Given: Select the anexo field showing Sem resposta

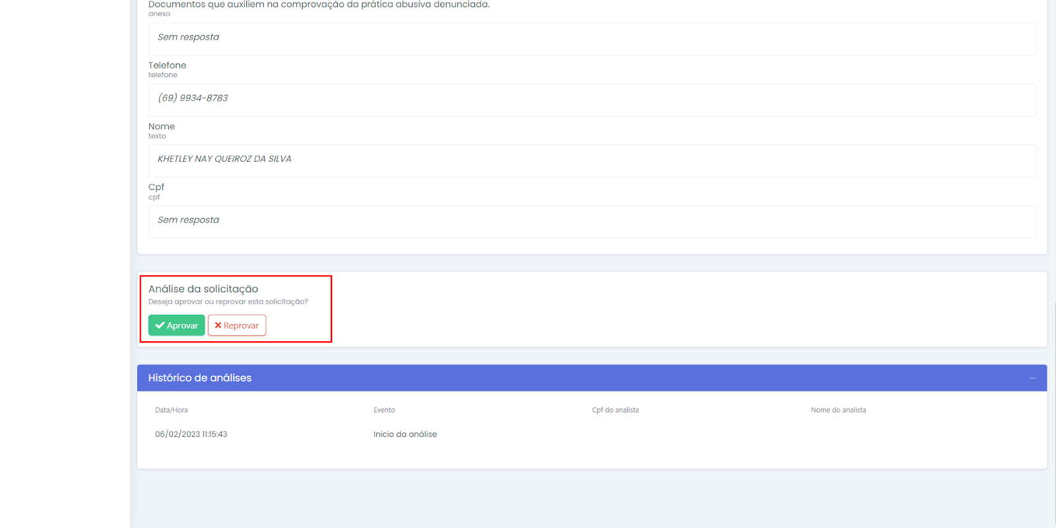Looking at the screenshot, I should [592, 39].
